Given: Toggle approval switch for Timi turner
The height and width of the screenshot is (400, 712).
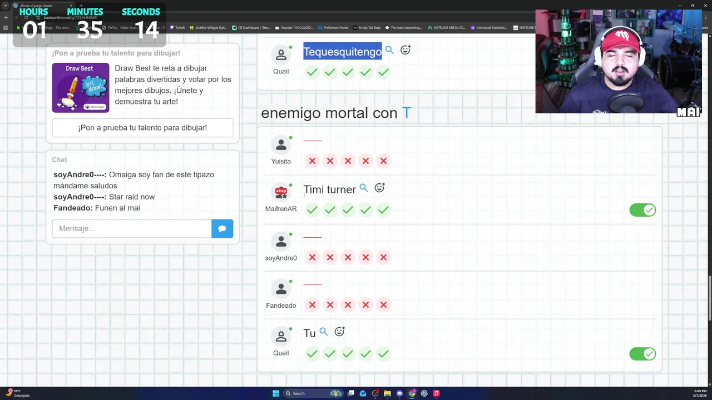Looking at the screenshot, I should 642,210.
